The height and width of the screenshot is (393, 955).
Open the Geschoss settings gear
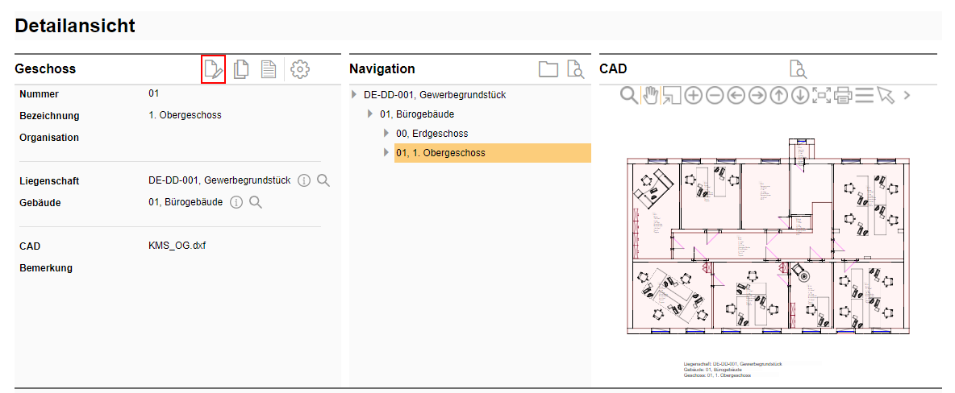point(300,69)
